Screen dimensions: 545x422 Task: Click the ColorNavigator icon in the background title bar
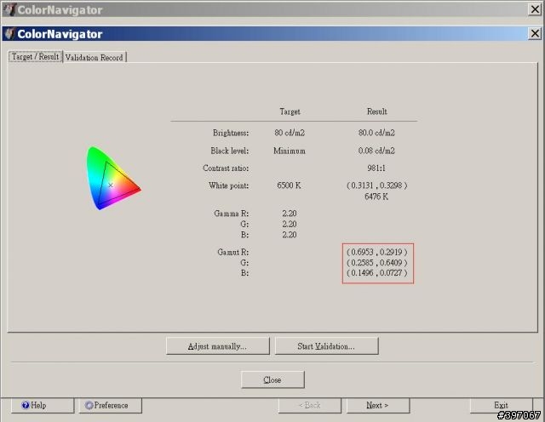(9, 9)
